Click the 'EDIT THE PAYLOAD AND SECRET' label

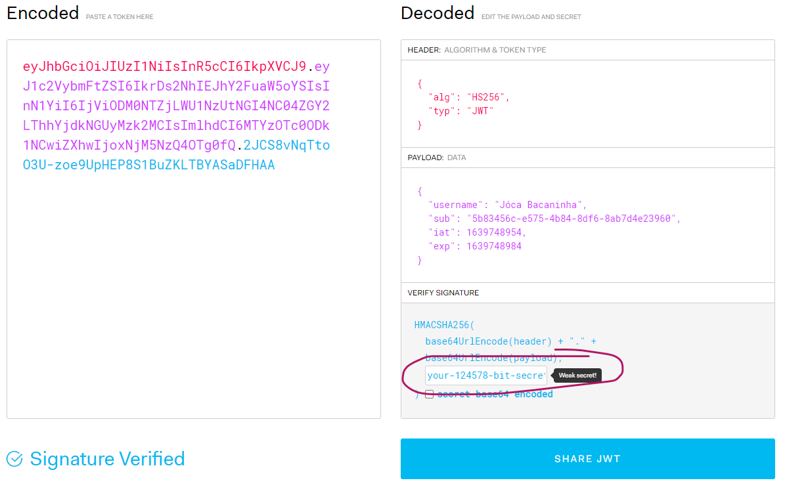coord(531,17)
